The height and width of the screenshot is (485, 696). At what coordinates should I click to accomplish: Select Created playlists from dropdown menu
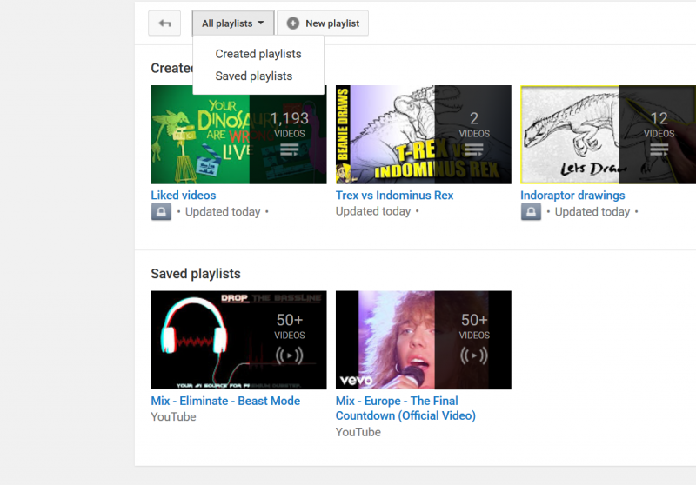pos(258,54)
